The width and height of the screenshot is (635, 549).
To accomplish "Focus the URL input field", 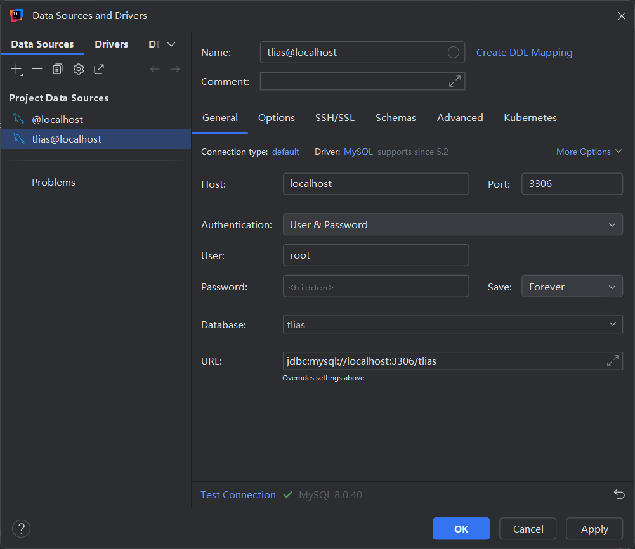I will pyautogui.click(x=453, y=361).
